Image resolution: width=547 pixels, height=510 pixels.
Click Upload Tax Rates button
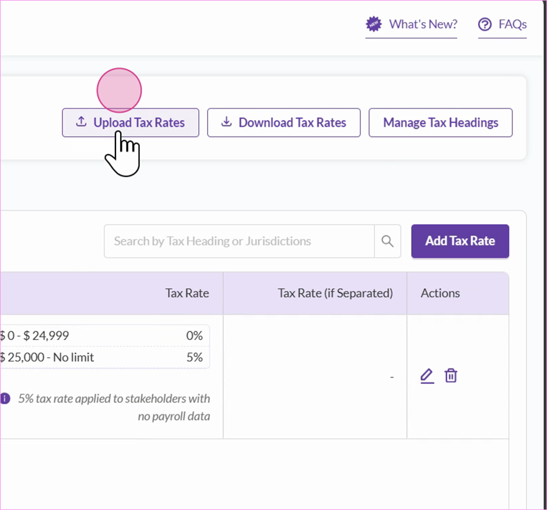coord(131,123)
